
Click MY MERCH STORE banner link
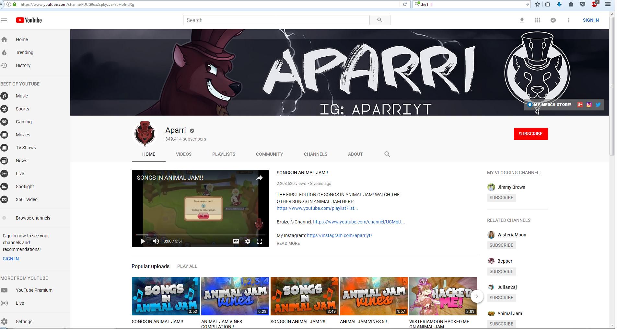tap(550, 105)
